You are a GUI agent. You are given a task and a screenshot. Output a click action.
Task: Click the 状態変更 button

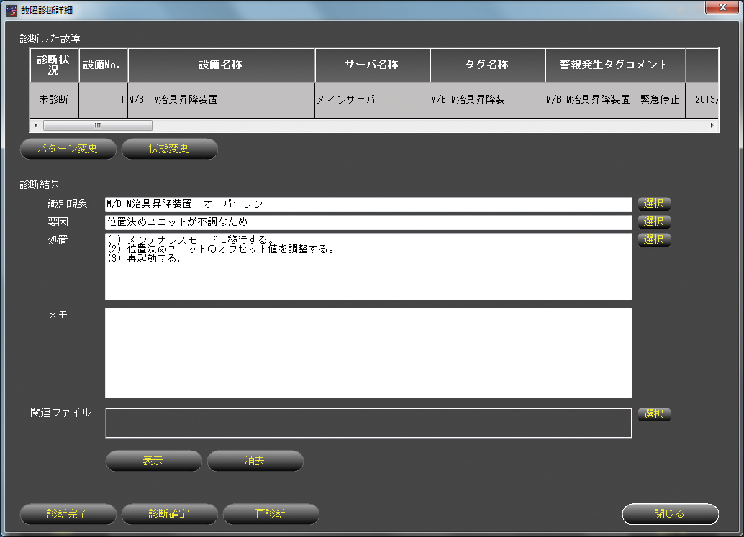pos(169,149)
